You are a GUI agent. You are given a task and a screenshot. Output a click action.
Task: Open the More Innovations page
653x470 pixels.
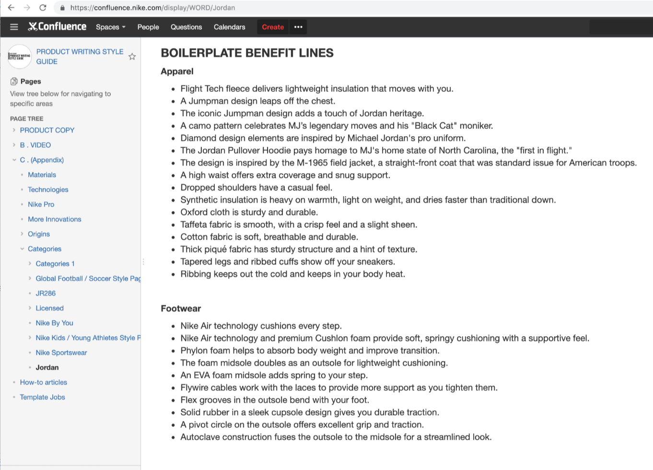point(54,219)
